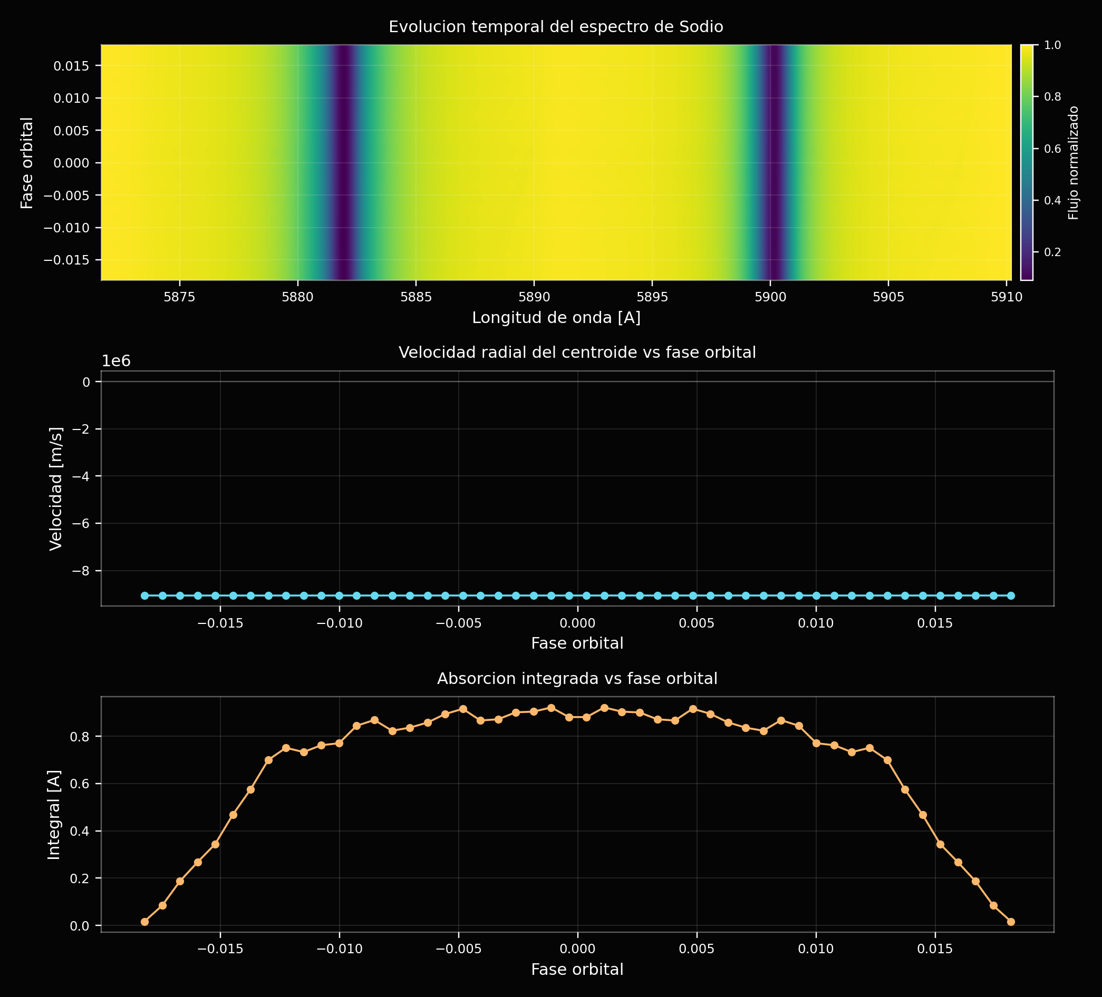Click the 0.000 y-axis tick of the heatmap

(73, 163)
